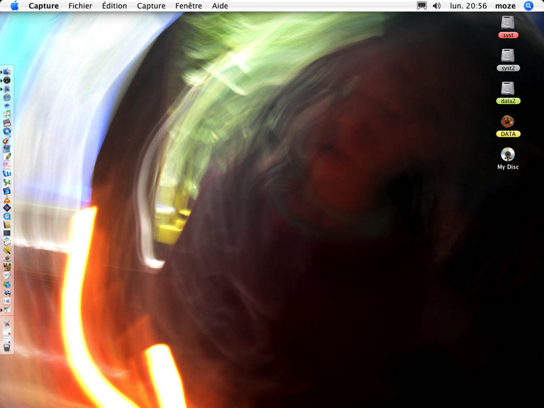The width and height of the screenshot is (544, 408).
Task: Launch VLC orange cone icon
Action: pos(7,199)
